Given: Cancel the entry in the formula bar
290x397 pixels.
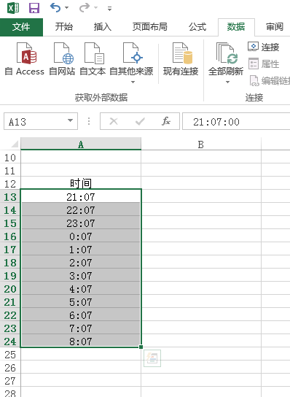Looking at the screenshot, I should (114, 122).
